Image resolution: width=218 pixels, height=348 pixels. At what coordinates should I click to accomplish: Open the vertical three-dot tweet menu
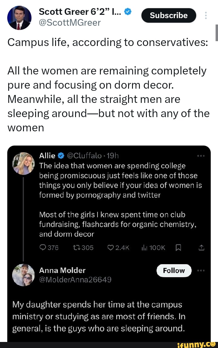[x=206, y=15]
